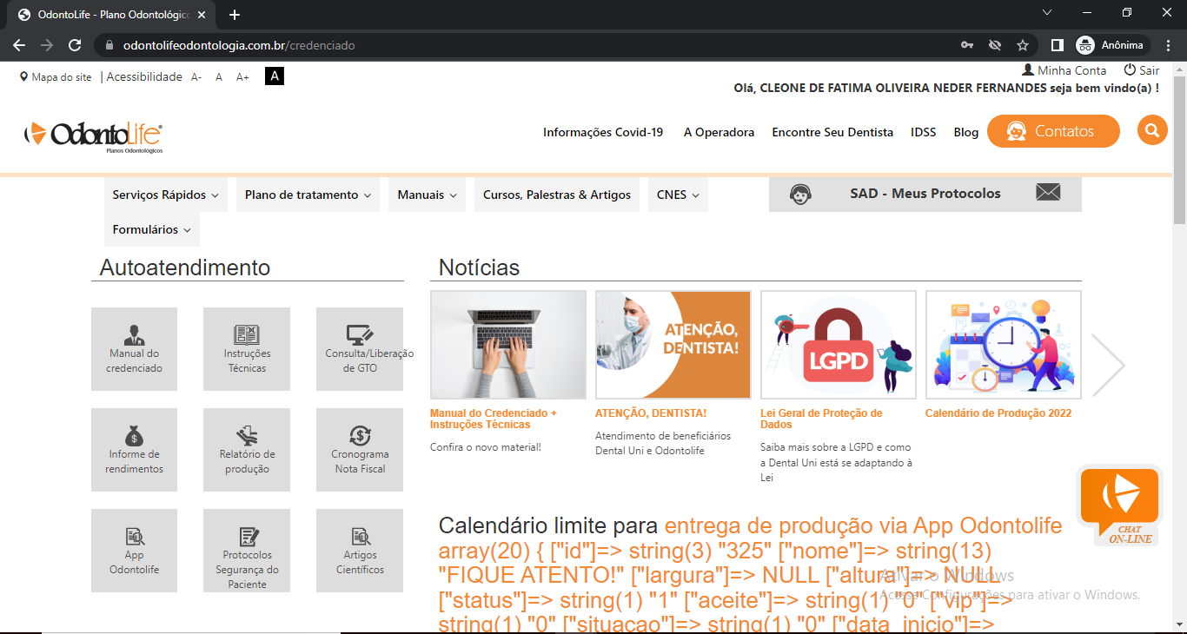Open Calendário de Produção 2022 headline

point(998,413)
